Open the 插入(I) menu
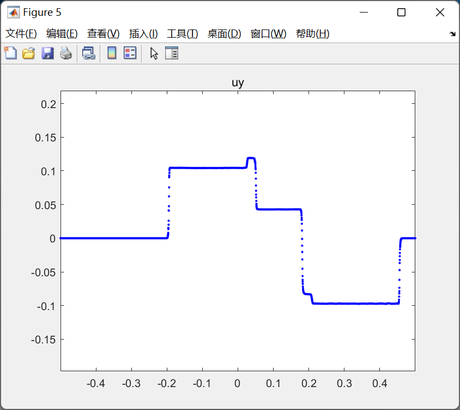Image resolution: width=460 pixels, height=410 pixels. click(143, 34)
